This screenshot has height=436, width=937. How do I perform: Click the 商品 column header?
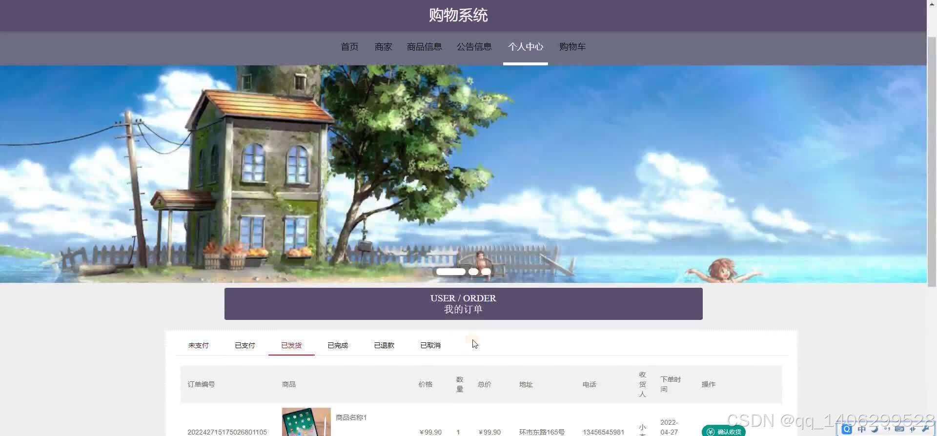289,384
